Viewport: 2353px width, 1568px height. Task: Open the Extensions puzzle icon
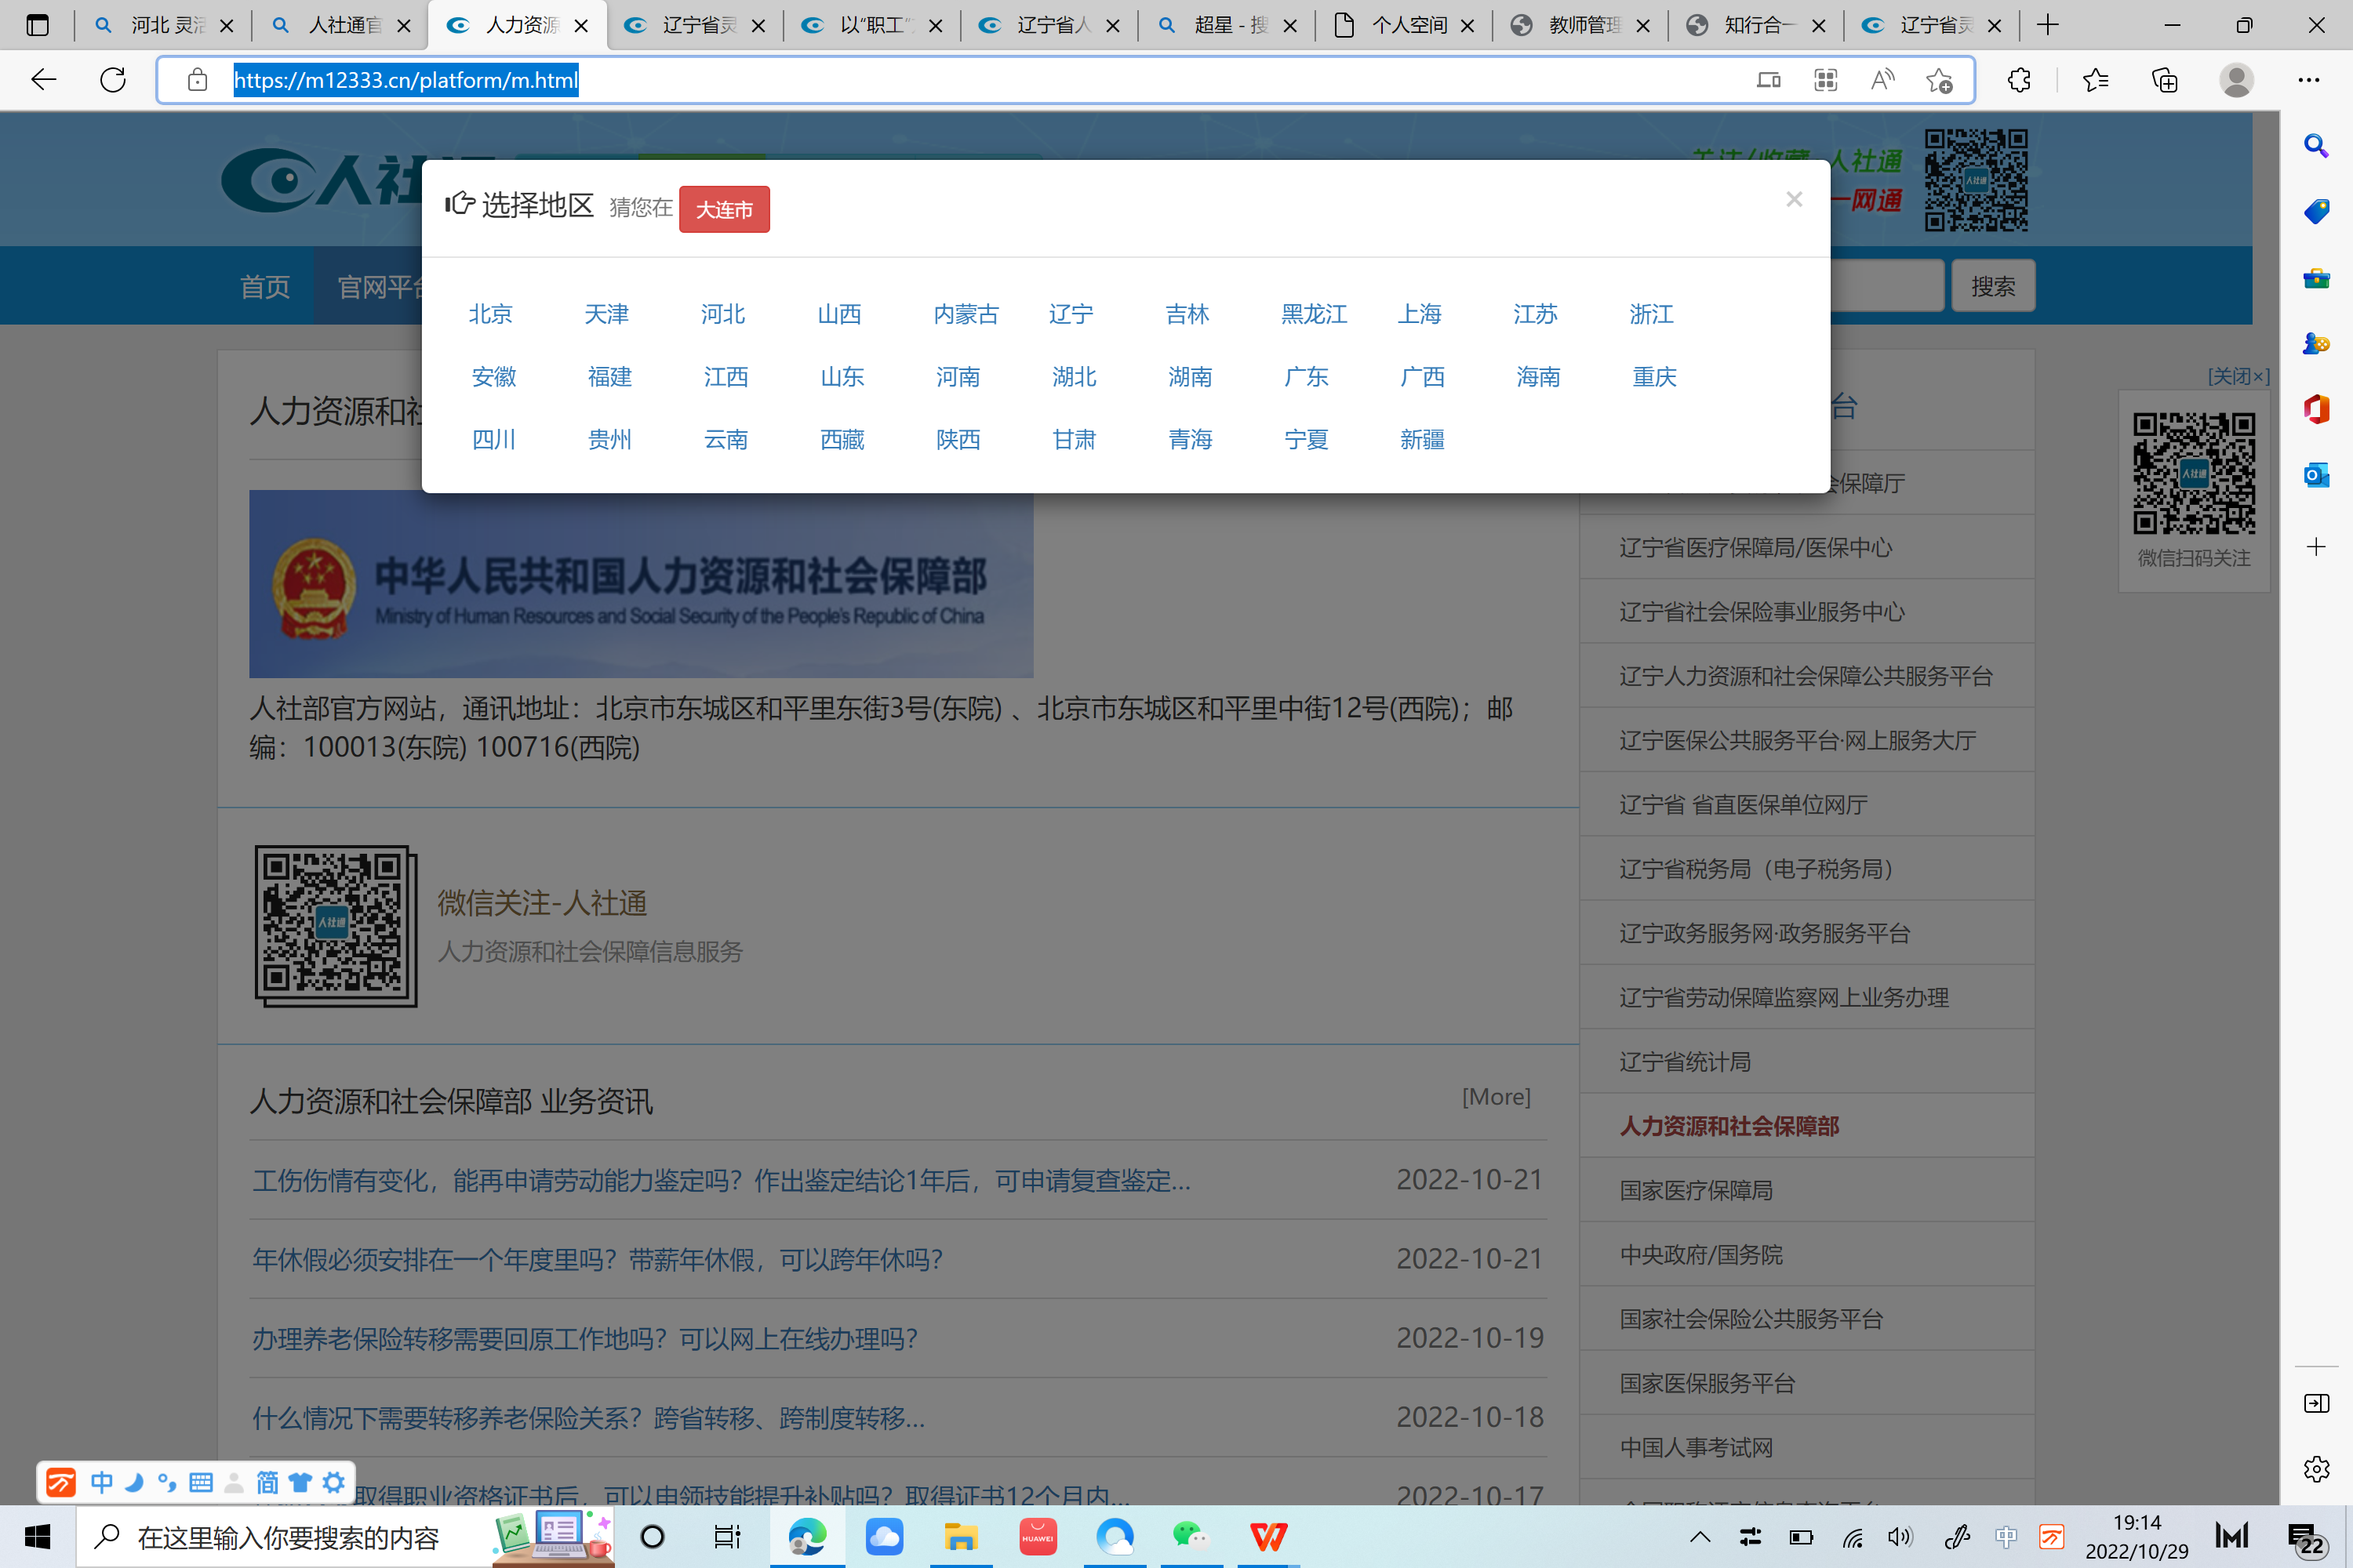point(2019,80)
